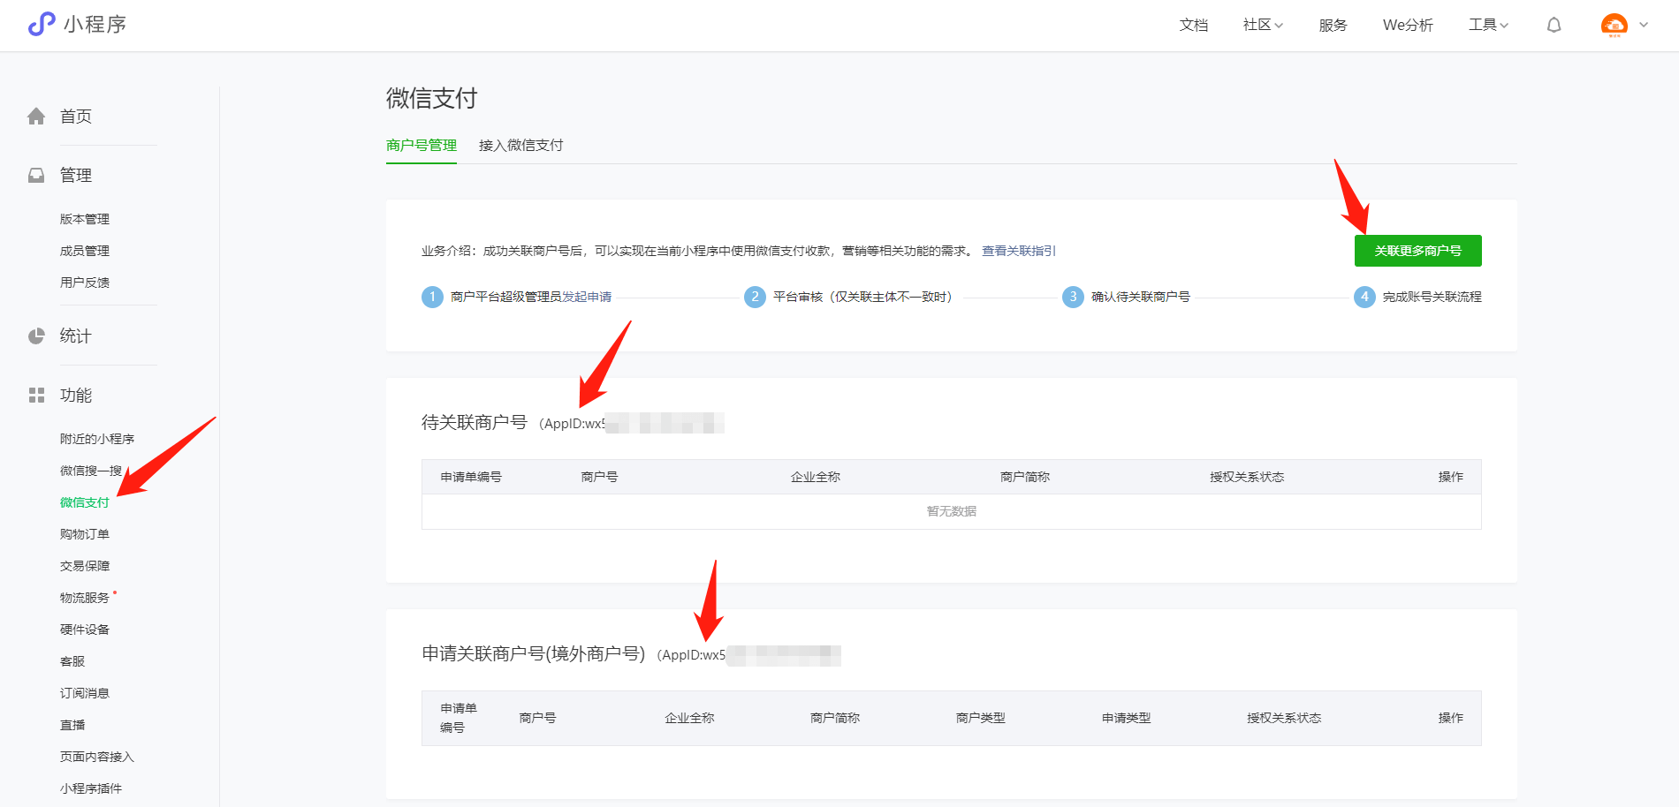Open the account dropdown arrow next to avatar
Image resolution: width=1679 pixels, height=807 pixels.
[x=1644, y=25]
